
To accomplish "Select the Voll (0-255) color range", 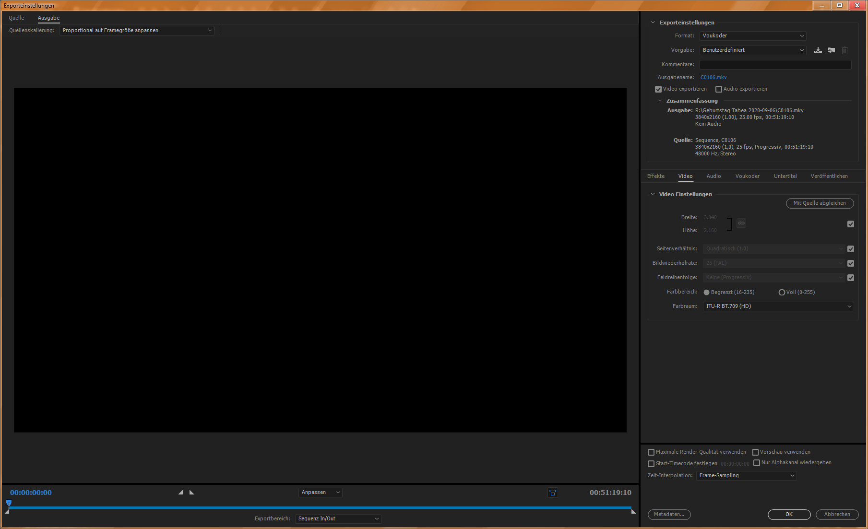I will point(782,292).
